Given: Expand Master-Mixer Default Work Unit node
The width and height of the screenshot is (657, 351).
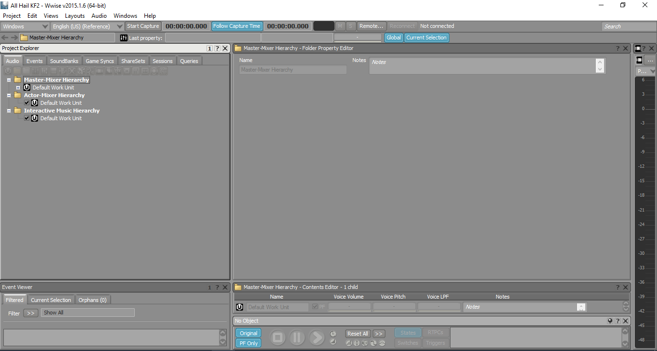Looking at the screenshot, I should click(x=18, y=88).
